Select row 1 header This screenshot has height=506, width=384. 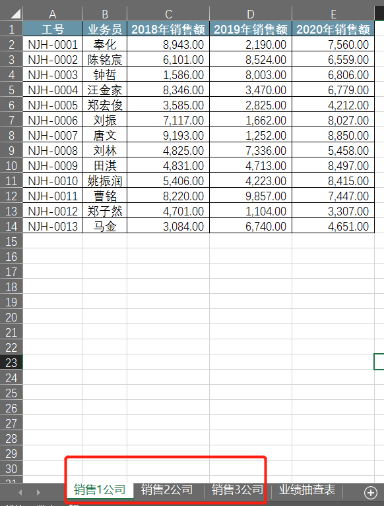(x=11, y=30)
